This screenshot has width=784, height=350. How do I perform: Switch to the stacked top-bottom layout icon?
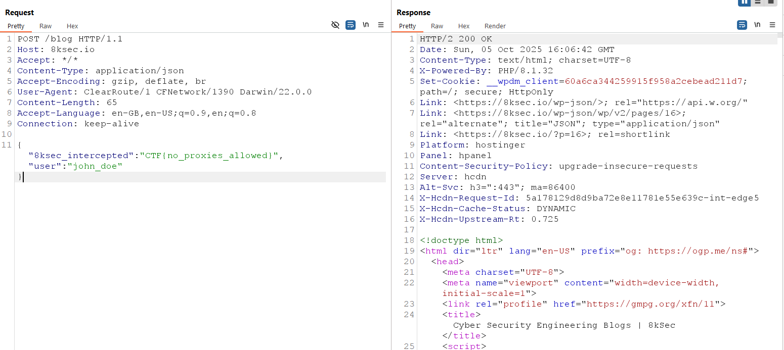(x=758, y=2)
